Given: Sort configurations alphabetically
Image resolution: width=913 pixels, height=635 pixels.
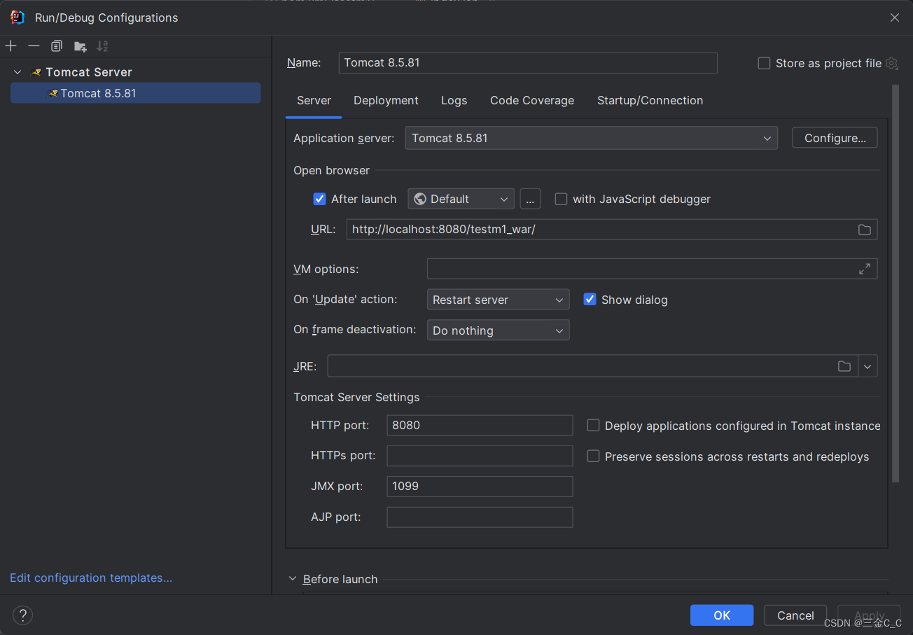Looking at the screenshot, I should 102,46.
